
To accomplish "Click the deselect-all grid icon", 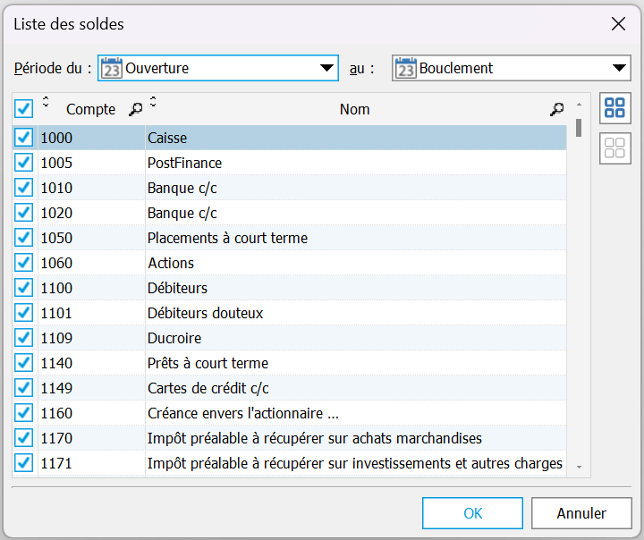I will (x=614, y=148).
